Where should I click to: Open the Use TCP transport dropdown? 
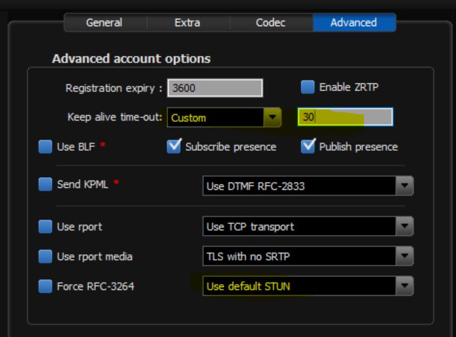click(x=307, y=227)
